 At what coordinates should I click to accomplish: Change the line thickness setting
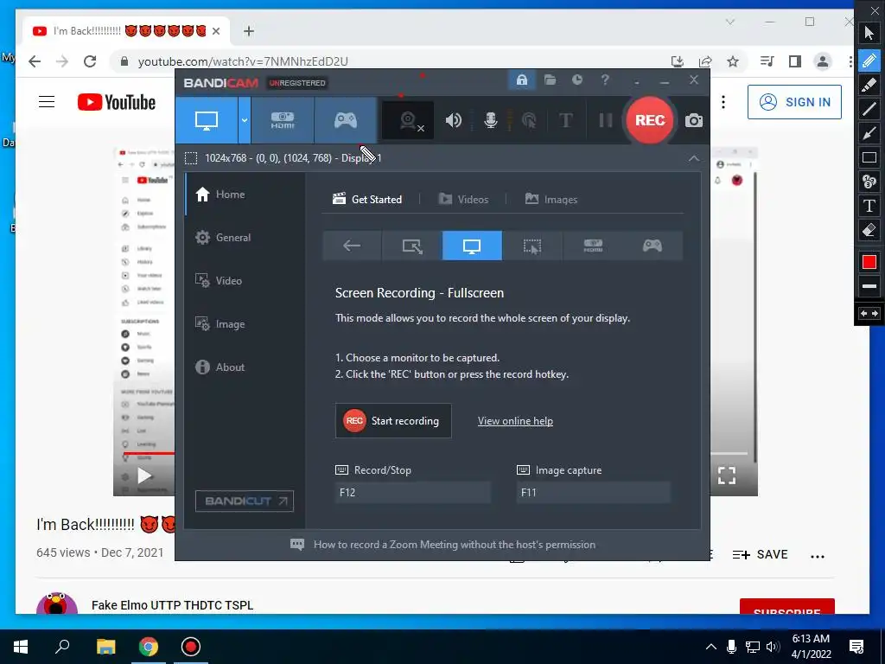(869, 286)
